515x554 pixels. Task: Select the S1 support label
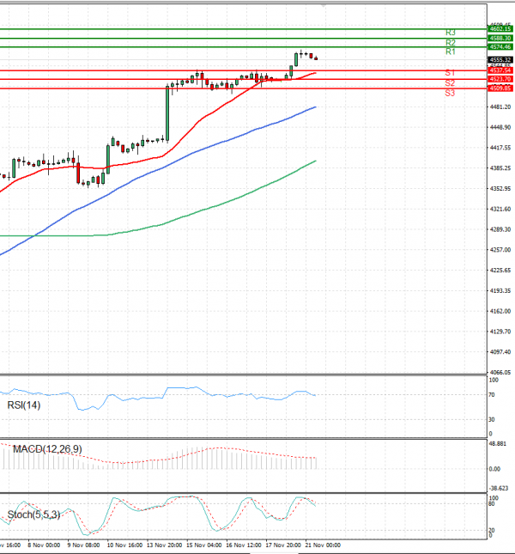click(450, 73)
